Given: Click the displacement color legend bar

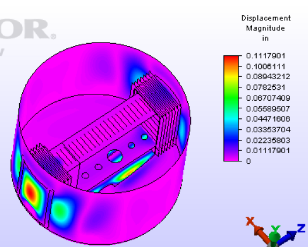Looking at the screenshot, I should tap(231, 108).
